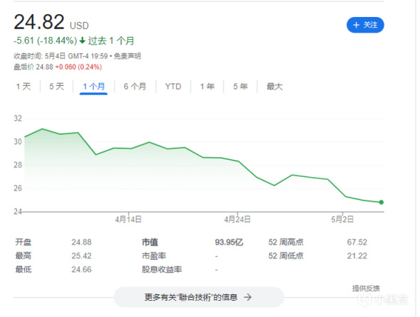Click the green down arrow beside percentage
420x317 pixels.
tap(83, 41)
